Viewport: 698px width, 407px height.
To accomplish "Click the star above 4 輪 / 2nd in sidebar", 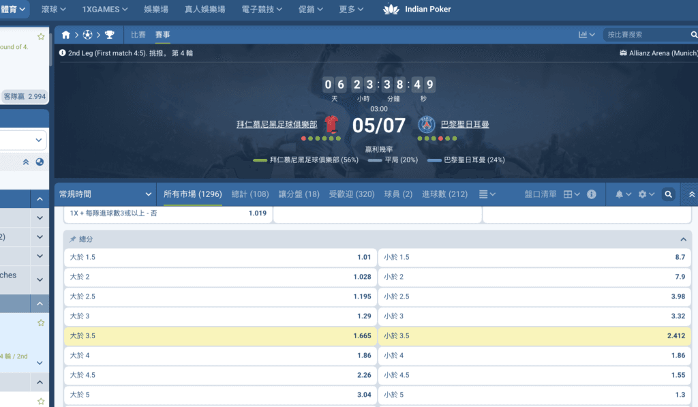I will click(41, 323).
